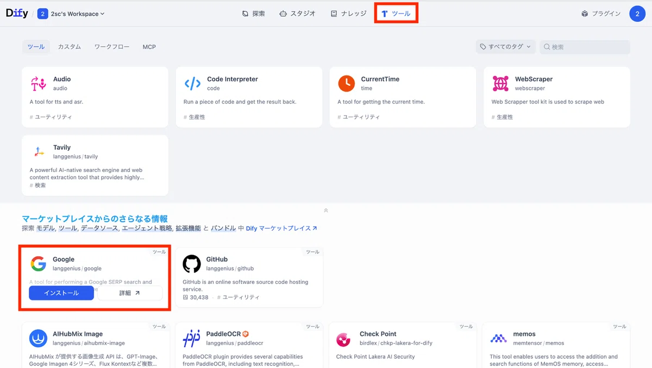Image resolution: width=652 pixels, height=368 pixels.
Task: Click the ユーティリティ tag on GitHub card
Action: (x=239, y=297)
